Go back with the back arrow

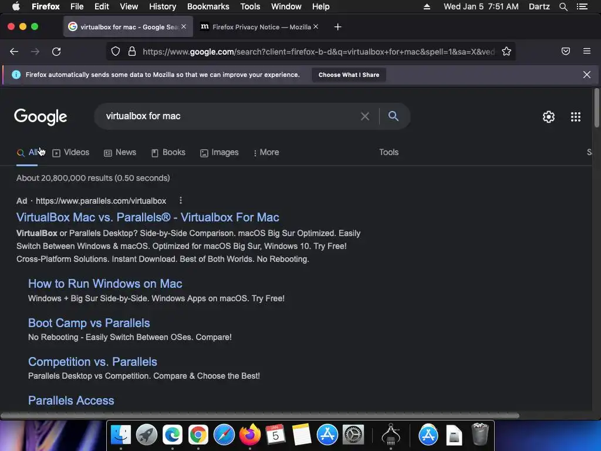point(14,52)
